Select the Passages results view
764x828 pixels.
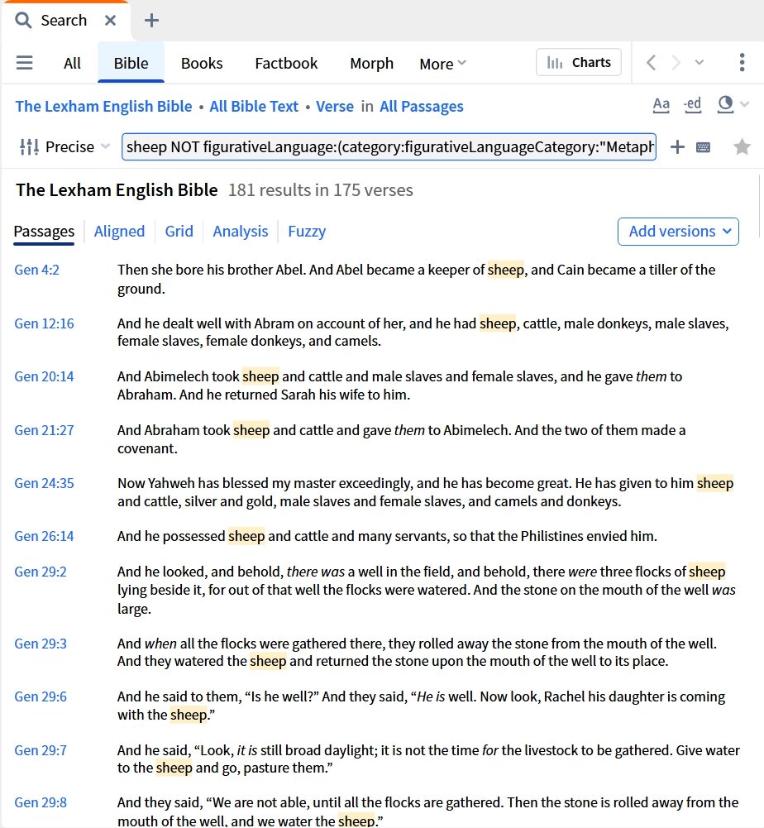point(44,232)
